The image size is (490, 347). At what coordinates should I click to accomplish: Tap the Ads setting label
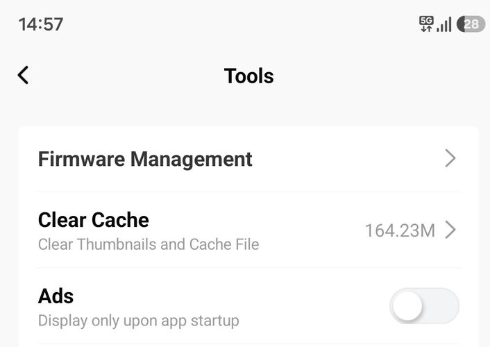[56, 296]
